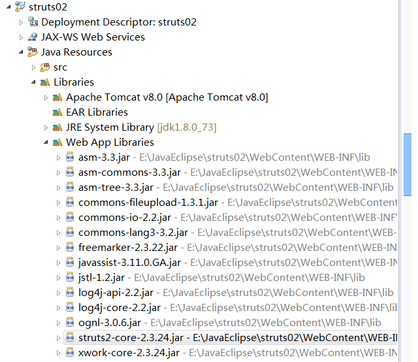Click the Deployment Descriptor icon
The height and width of the screenshot is (362, 418).
coord(33,22)
